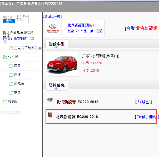This screenshot has width=159, height=157.
Task: Click the orange document icon in sidebar
Action: click(x=11, y=48)
